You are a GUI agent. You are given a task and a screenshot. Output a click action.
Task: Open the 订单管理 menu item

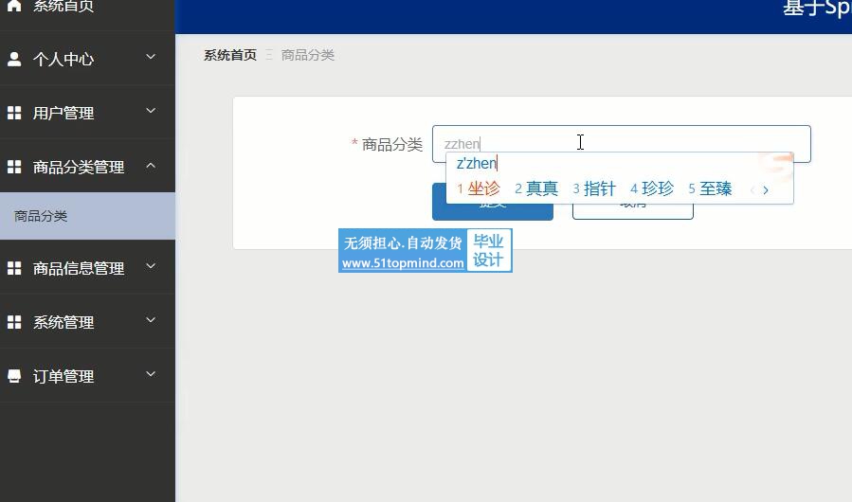pyautogui.click(x=87, y=375)
